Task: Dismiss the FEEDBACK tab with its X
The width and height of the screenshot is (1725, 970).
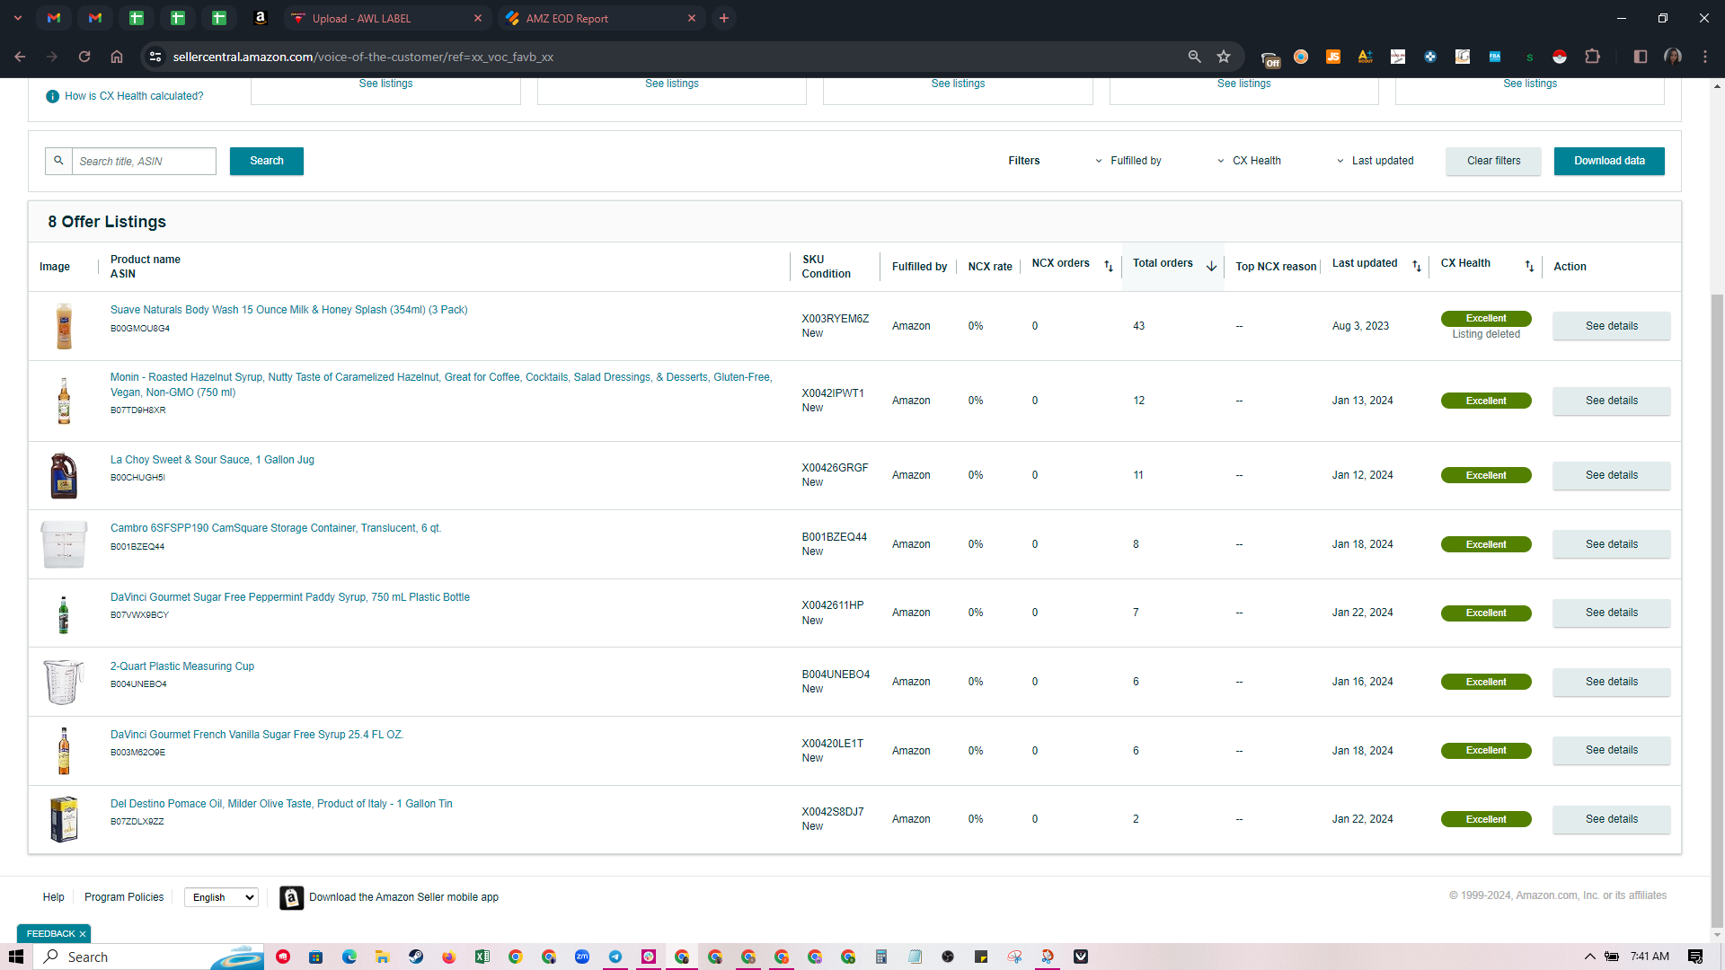Action: (83, 934)
